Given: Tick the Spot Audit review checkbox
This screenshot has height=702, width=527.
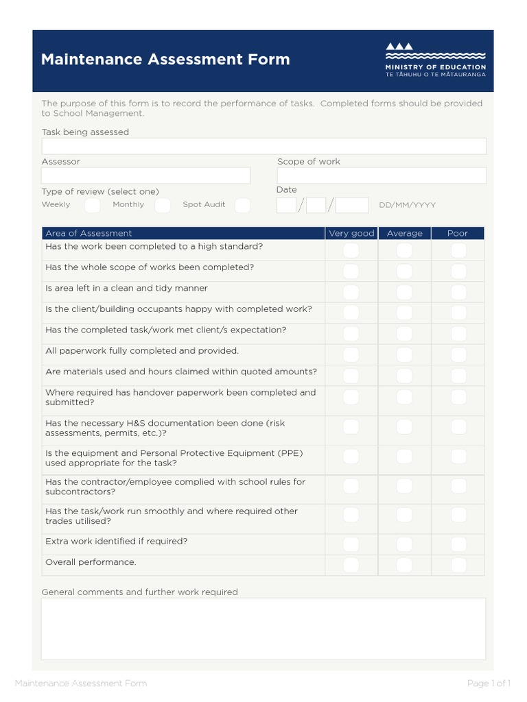Looking at the screenshot, I should 242,205.
